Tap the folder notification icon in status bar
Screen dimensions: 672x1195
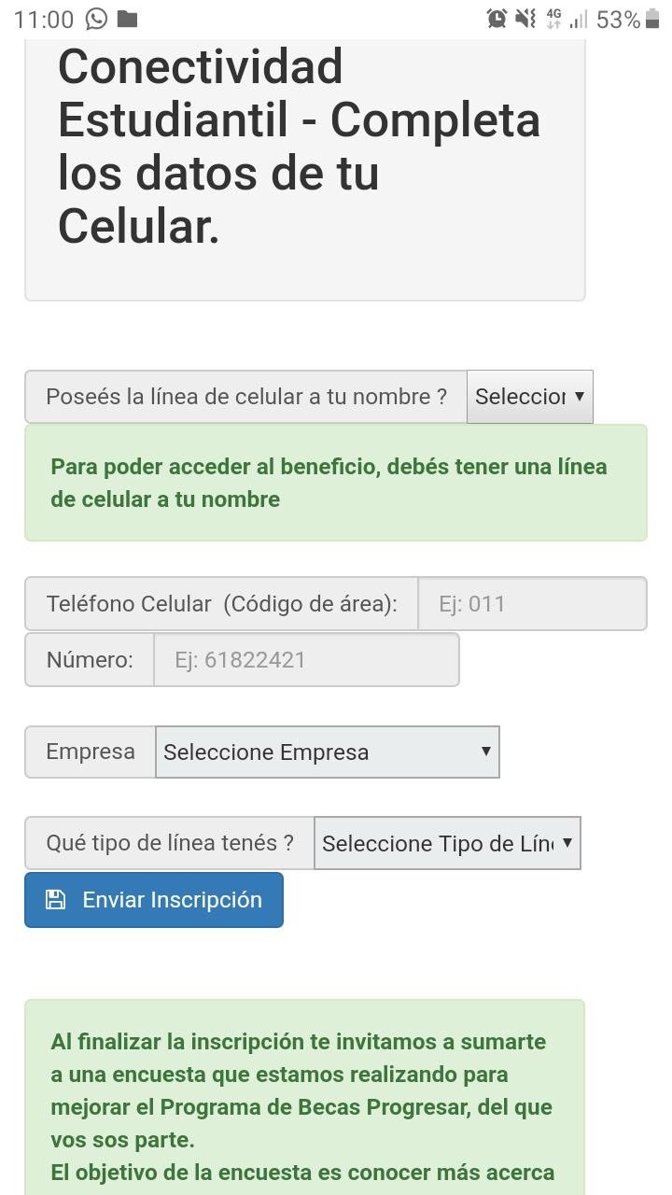(128, 19)
